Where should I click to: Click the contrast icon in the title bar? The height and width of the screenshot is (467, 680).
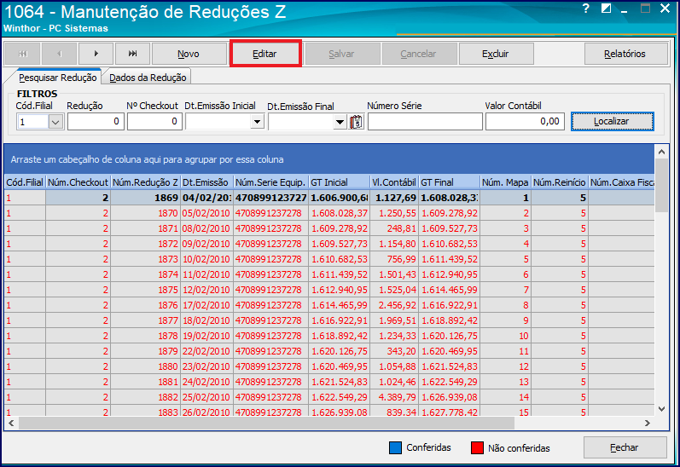[606, 9]
